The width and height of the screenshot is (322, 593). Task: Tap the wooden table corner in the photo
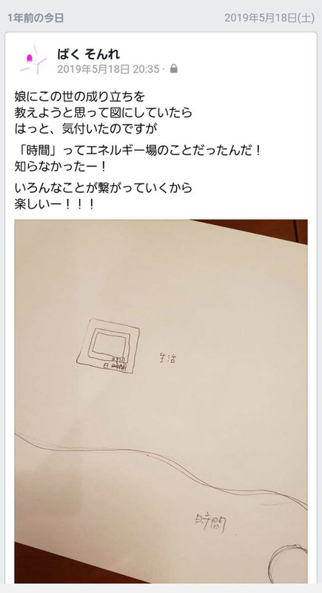pyautogui.click(x=260, y=231)
